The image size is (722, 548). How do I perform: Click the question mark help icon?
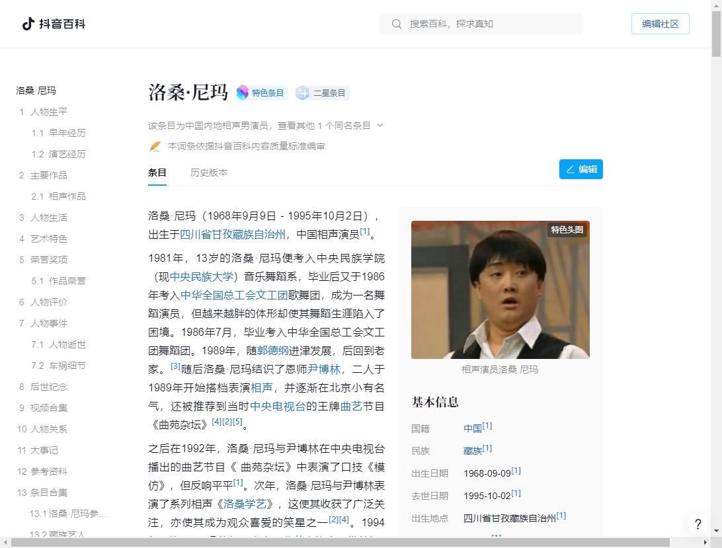pyautogui.click(x=698, y=524)
